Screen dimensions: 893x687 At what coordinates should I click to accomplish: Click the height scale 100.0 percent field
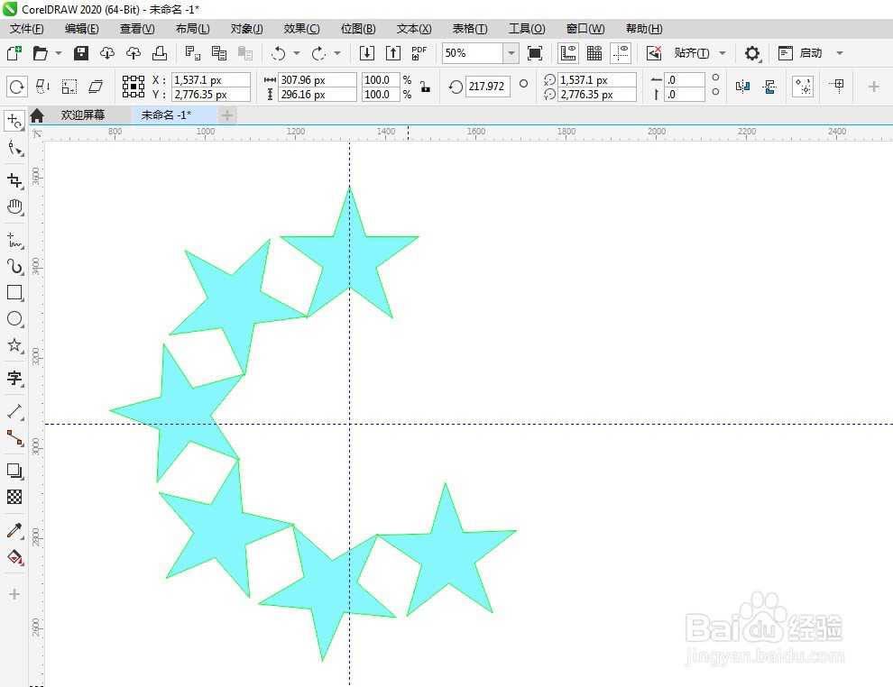pos(381,95)
